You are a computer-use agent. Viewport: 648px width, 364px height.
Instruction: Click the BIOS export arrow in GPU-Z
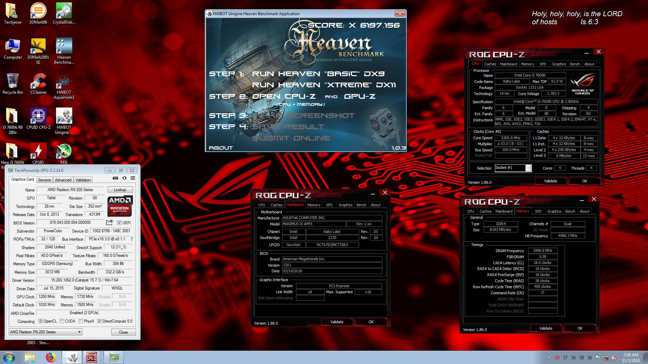[109, 222]
